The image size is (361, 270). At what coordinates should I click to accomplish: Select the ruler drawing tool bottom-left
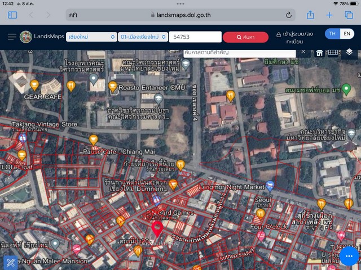coord(11,263)
